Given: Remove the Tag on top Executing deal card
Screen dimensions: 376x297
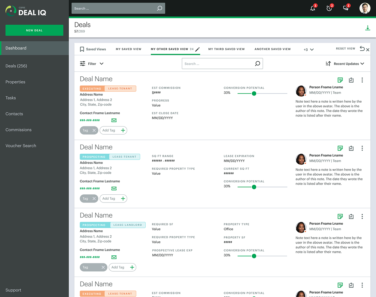Looking at the screenshot, I should pyautogui.click(x=94, y=131).
